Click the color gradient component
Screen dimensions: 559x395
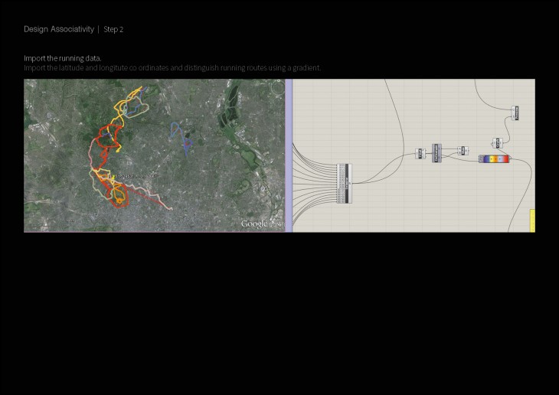pos(493,159)
